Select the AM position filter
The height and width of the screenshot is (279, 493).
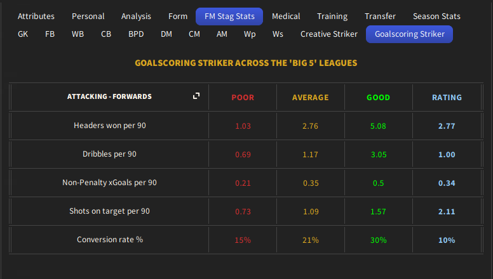[x=222, y=34]
